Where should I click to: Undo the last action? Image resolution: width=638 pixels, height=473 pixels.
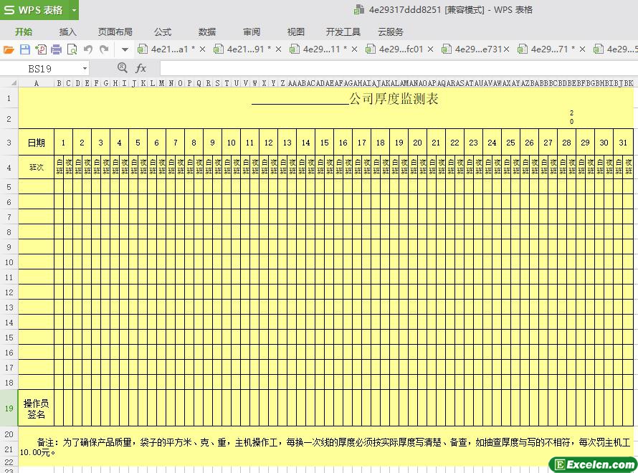88,49
